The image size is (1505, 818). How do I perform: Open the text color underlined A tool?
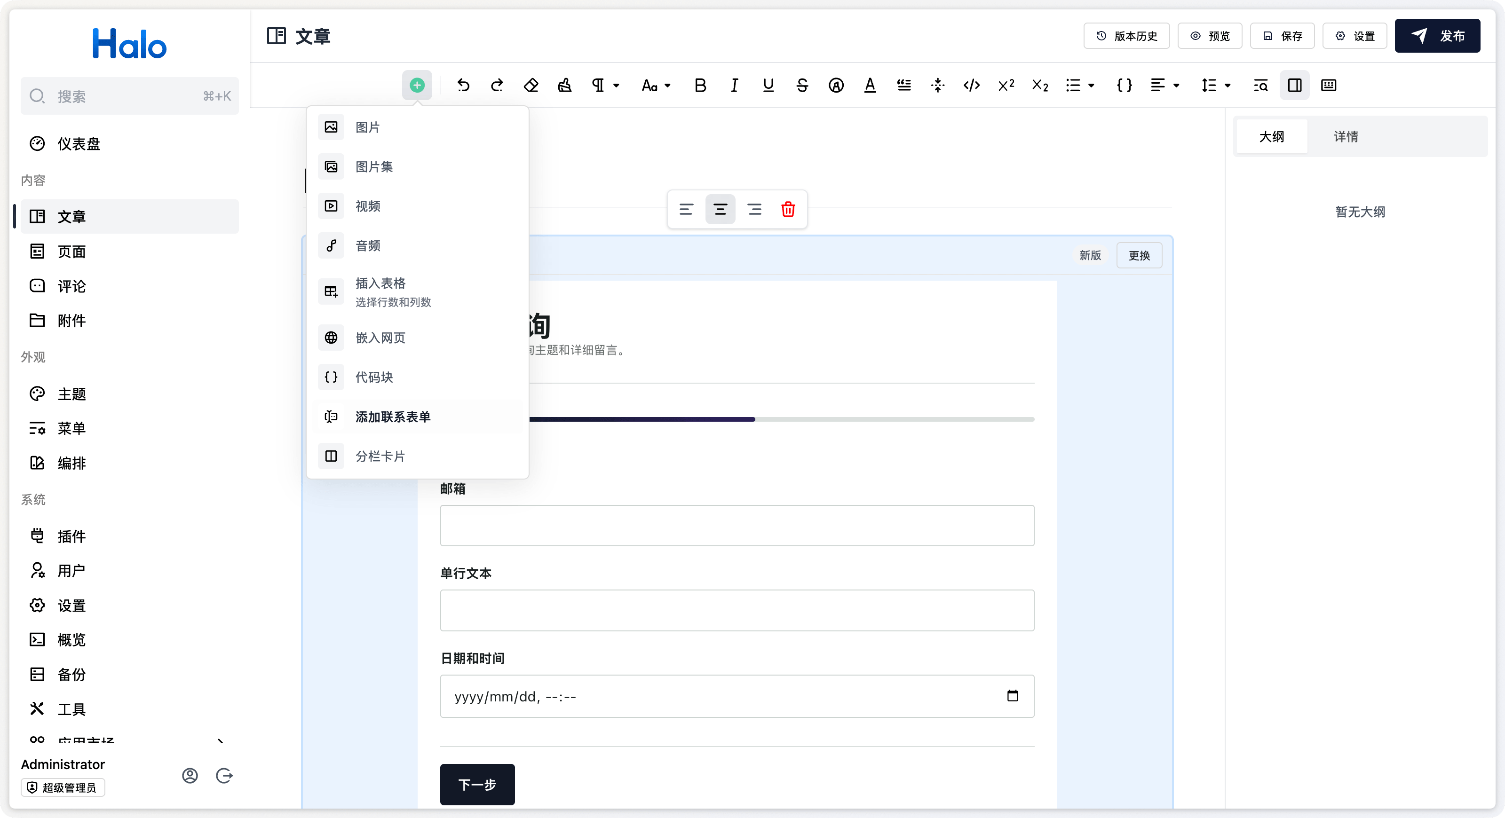pos(869,85)
